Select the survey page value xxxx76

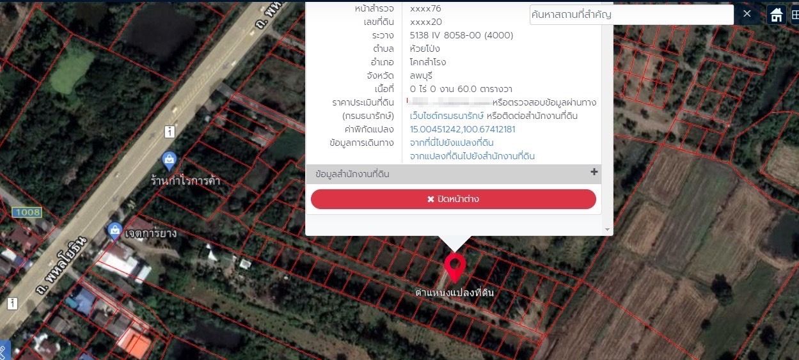[x=425, y=8]
